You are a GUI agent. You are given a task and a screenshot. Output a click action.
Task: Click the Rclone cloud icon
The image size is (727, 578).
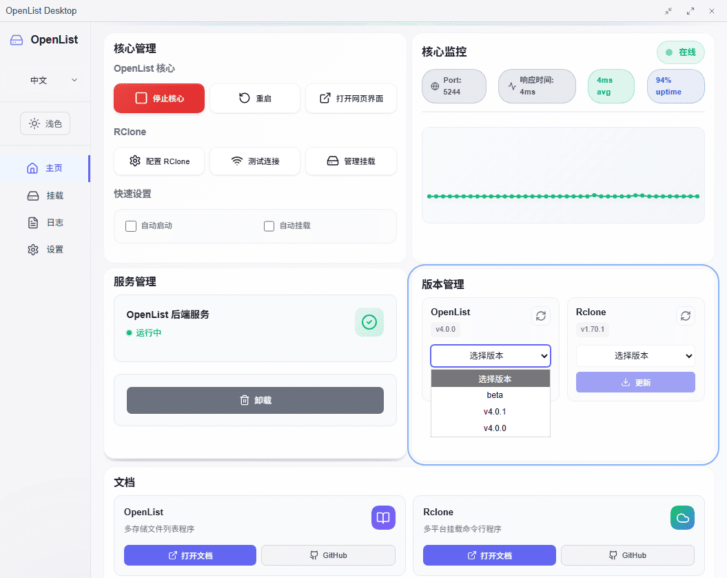pos(682,517)
